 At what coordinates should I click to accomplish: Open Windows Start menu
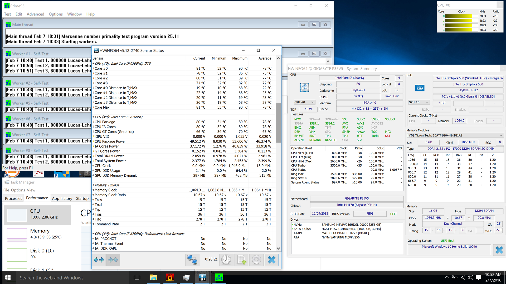pos(8,278)
